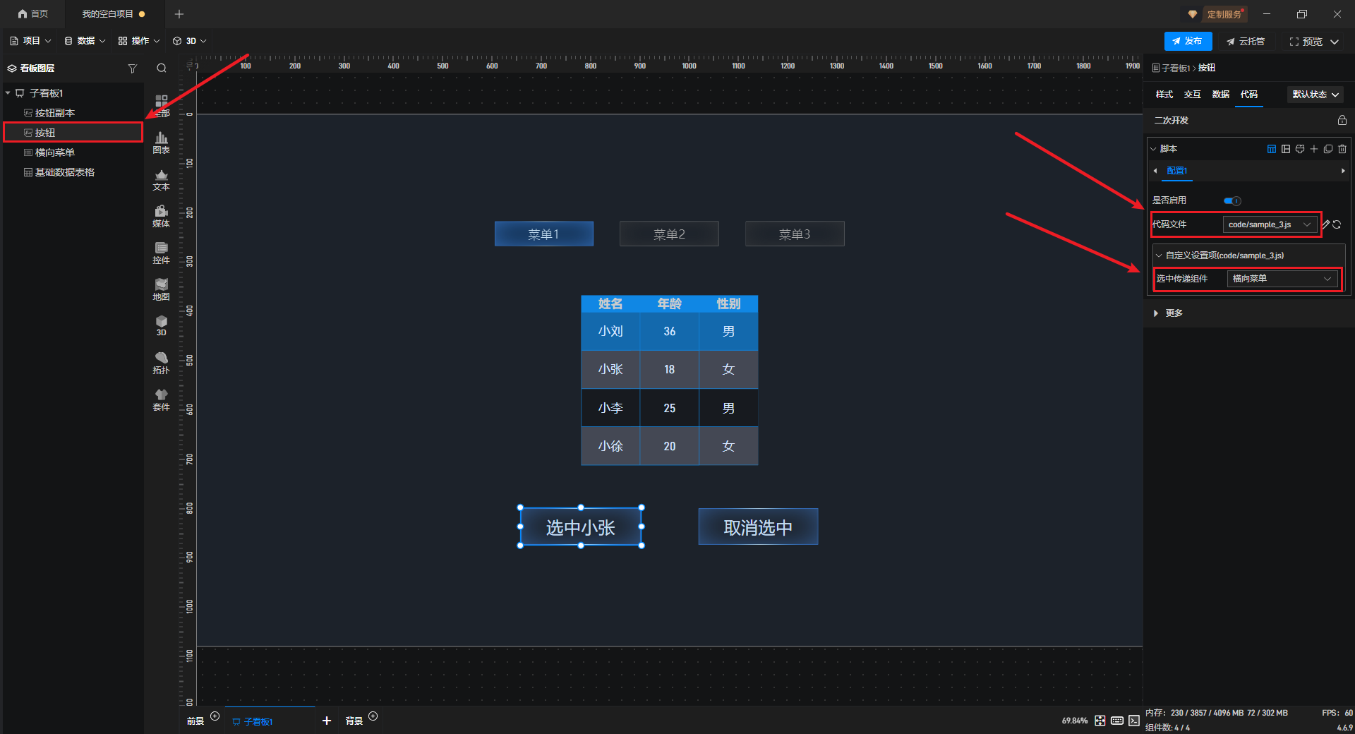This screenshot has width=1355, height=734.
Task: Click the layer filter funnel icon
Action: (132, 68)
